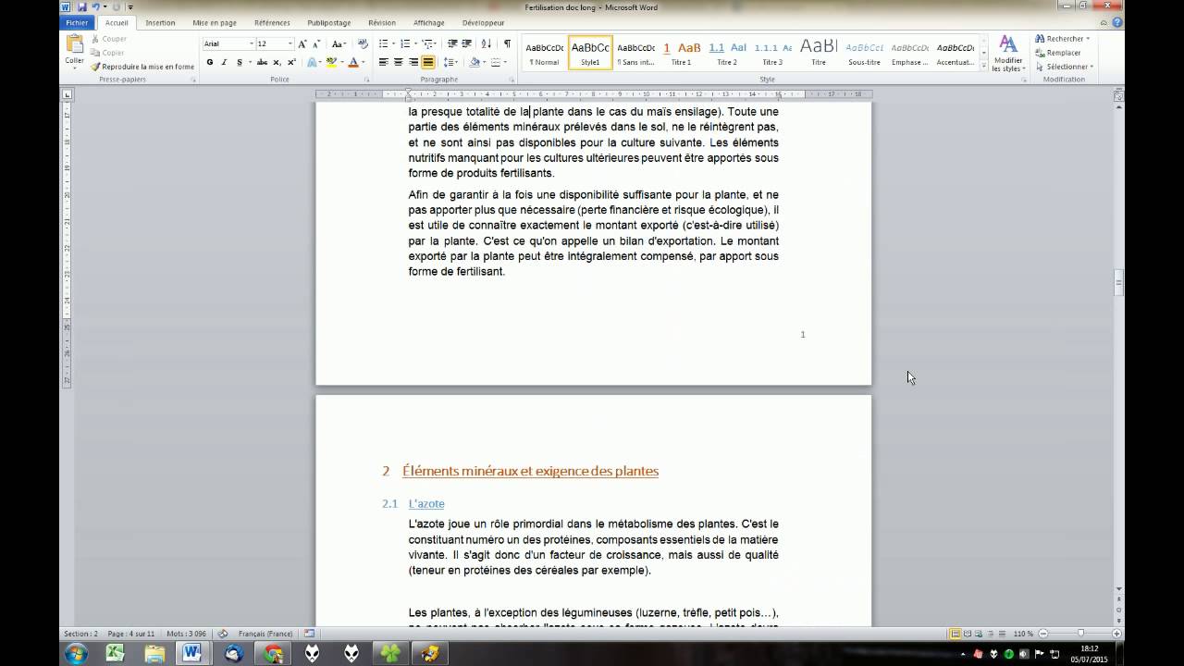
Task: Click the Coller paste icon
Action: coord(74,44)
